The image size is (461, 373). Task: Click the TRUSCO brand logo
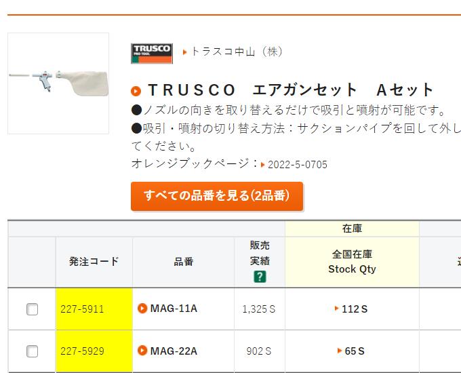[x=151, y=53]
